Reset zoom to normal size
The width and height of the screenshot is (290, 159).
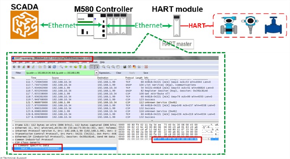pos(113,67)
